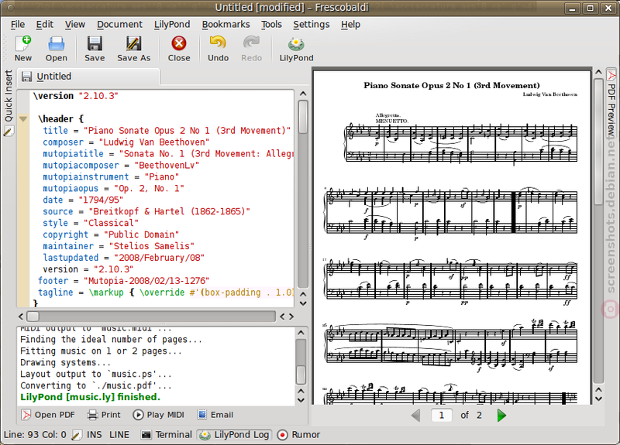Click PDF preview scroll up arrow

(x=598, y=72)
